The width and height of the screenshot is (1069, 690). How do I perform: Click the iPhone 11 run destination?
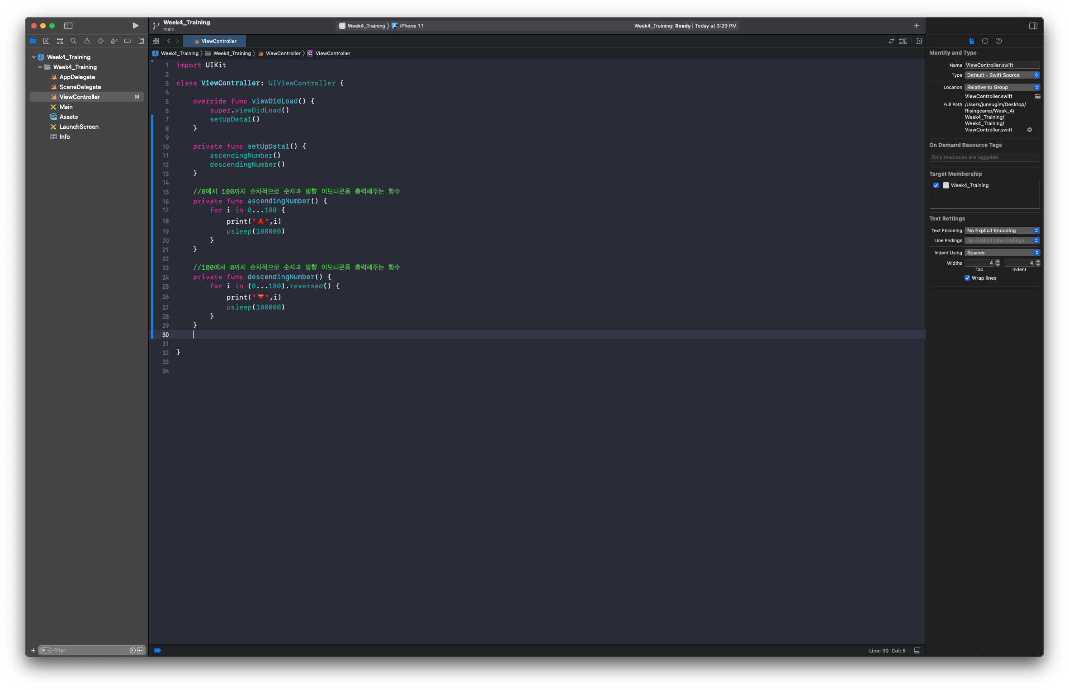pos(411,26)
